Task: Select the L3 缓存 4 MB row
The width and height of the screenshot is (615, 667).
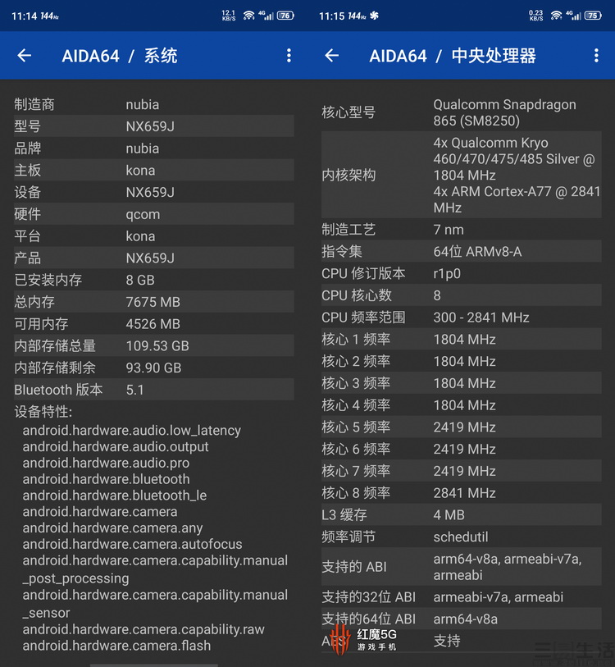Action: click(462, 514)
